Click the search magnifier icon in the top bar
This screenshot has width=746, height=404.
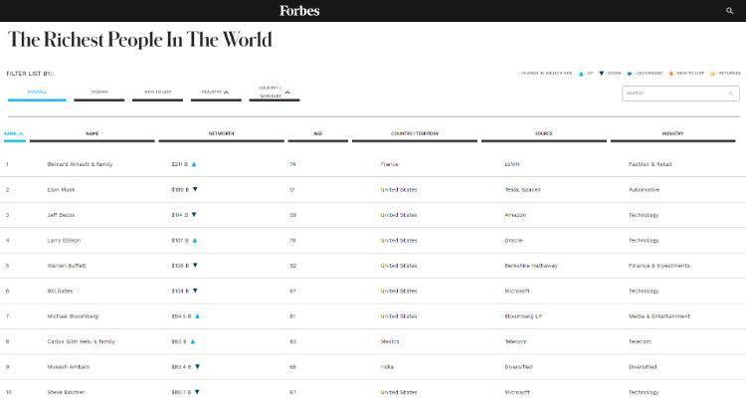(729, 11)
